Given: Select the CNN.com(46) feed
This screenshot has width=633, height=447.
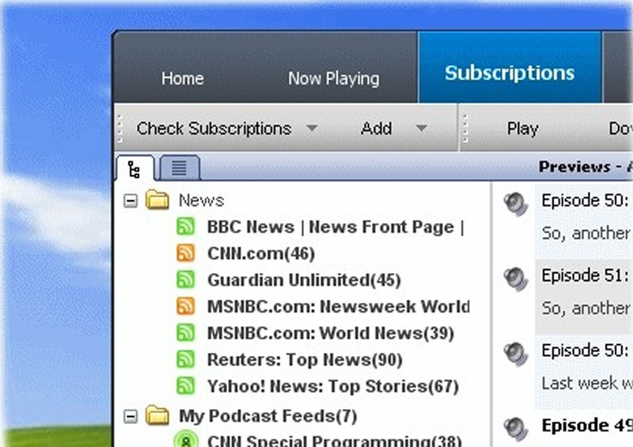Looking at the screenshot, I should click(261, 254).
